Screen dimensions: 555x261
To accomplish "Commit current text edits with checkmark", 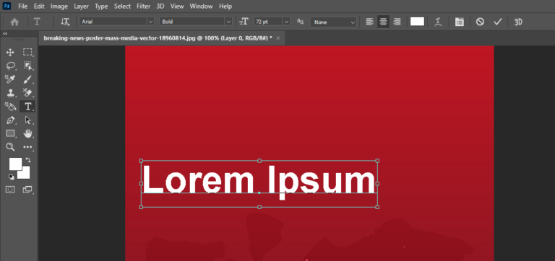I will click(498, 22).
